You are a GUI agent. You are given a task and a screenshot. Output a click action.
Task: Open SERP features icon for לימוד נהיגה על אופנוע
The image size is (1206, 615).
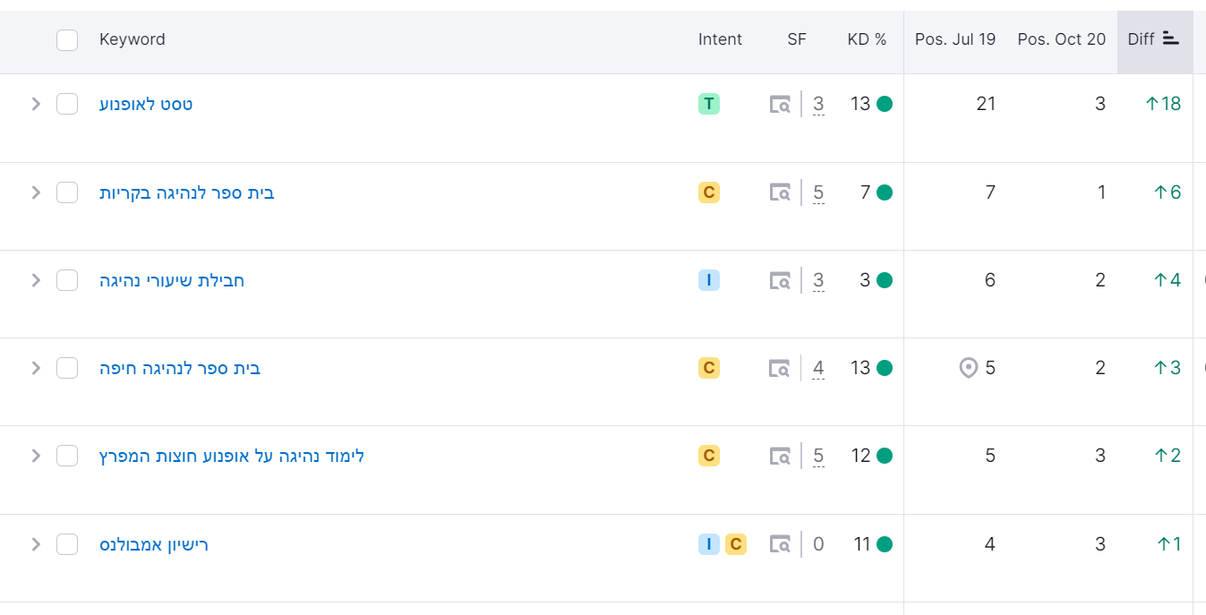(x=780, y=456)
